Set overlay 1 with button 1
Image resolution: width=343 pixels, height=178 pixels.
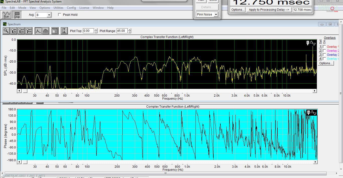click(x=320, y=47)
